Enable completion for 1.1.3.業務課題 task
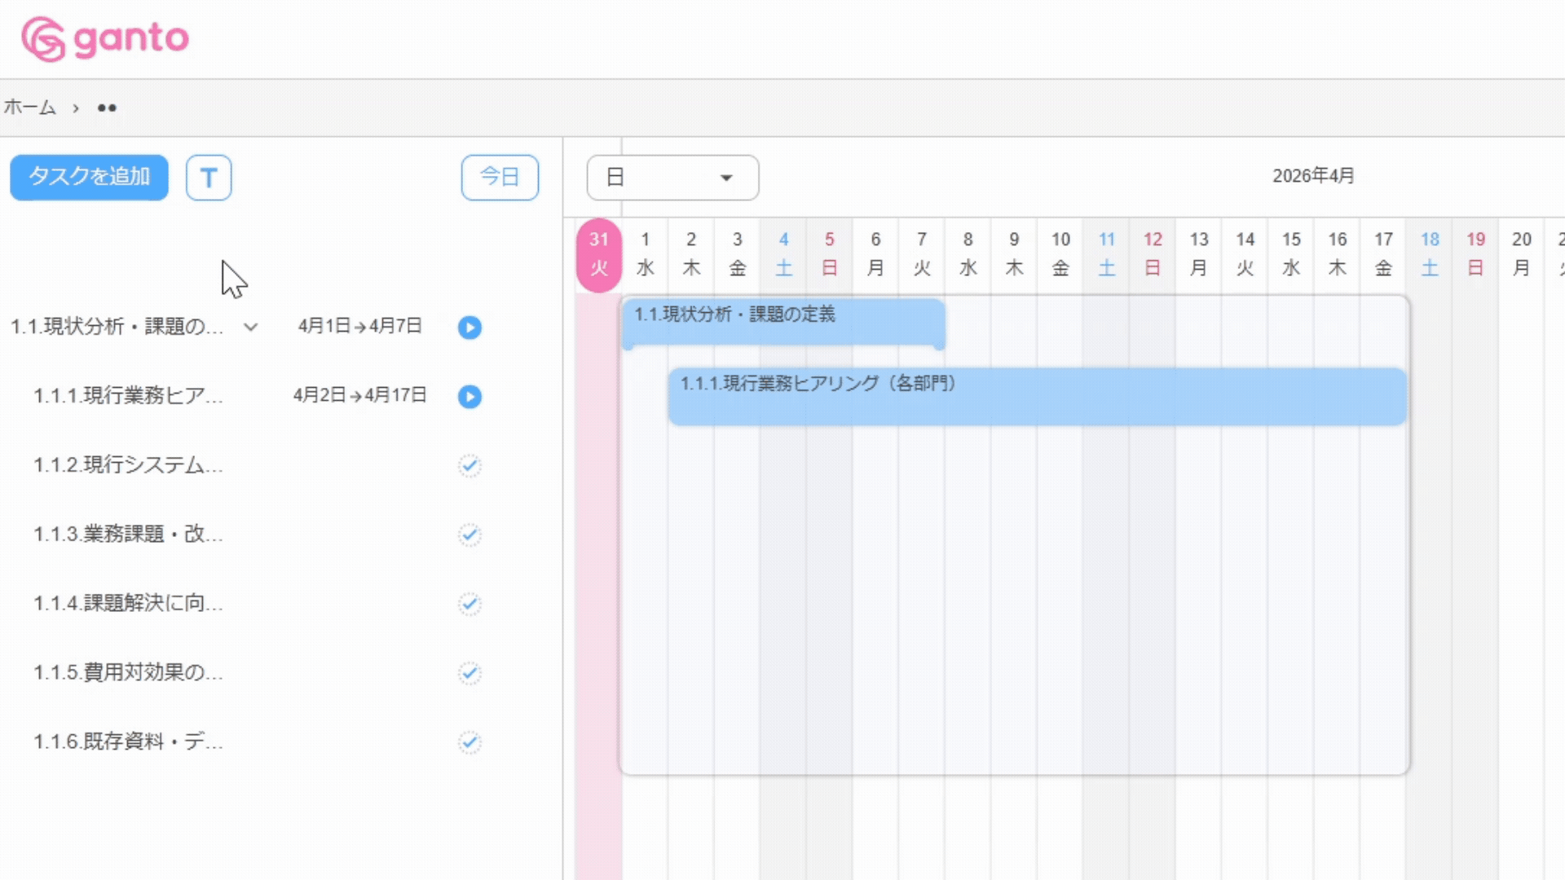The image size is (1565, 880). [469, 535]
